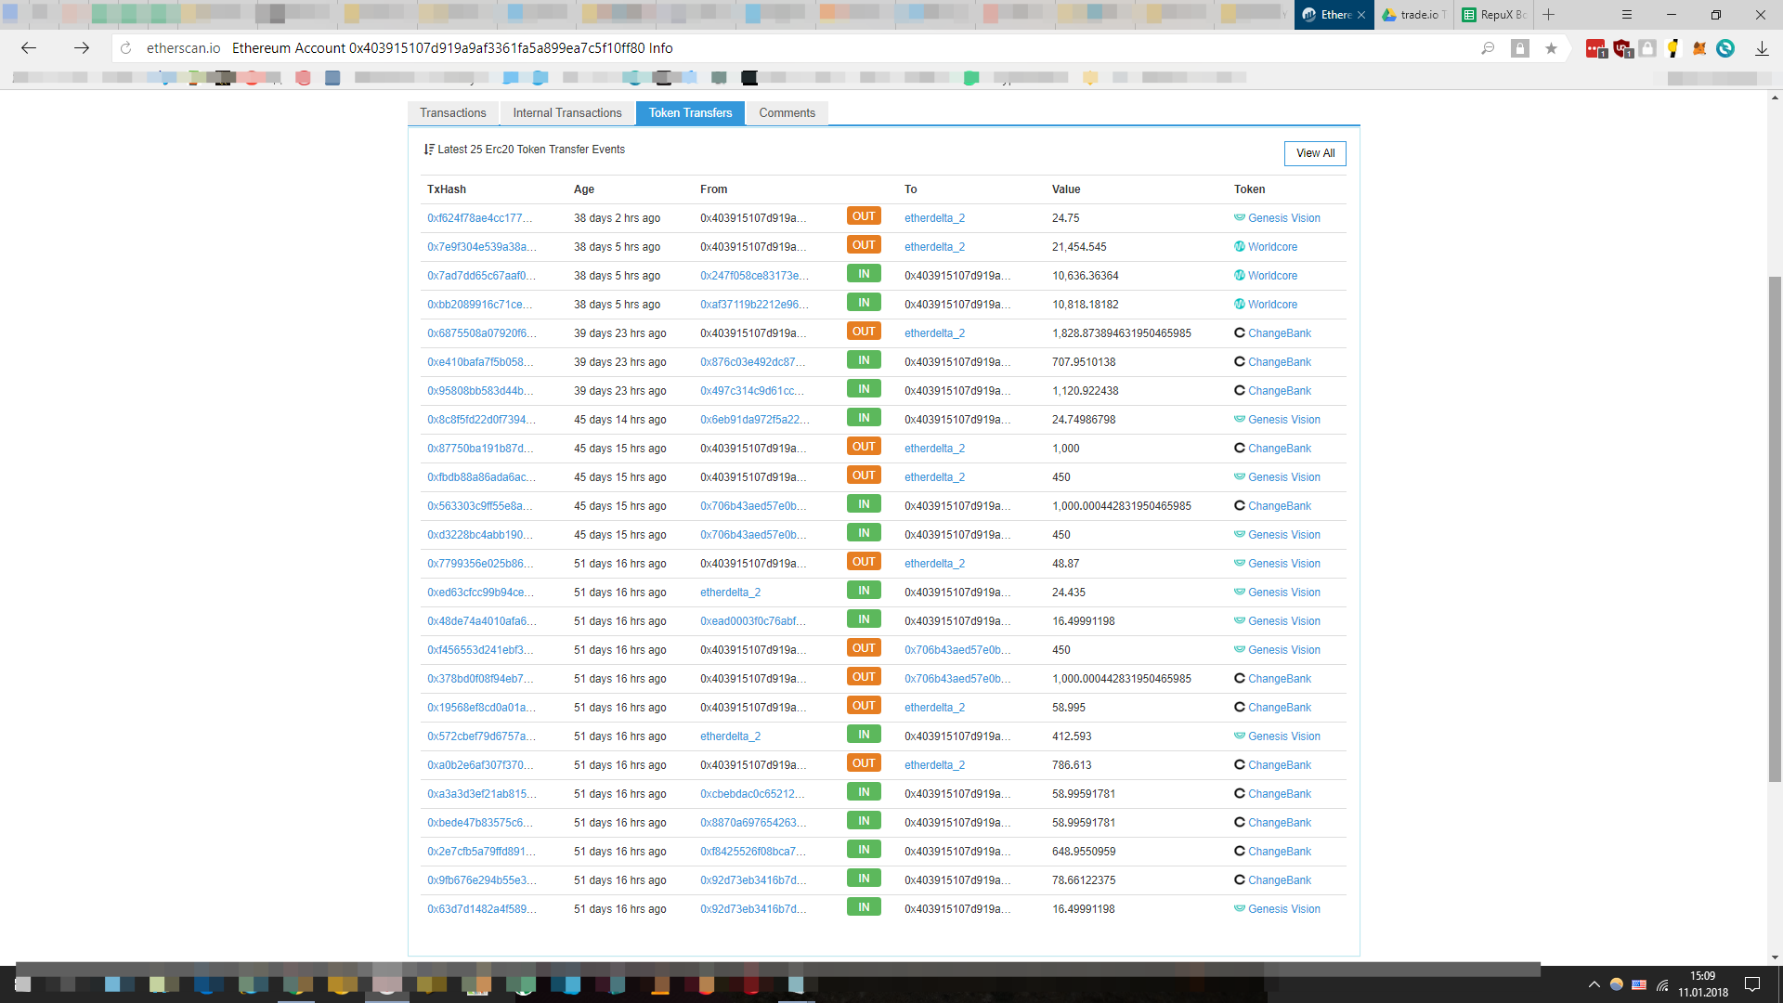Go forward with the browser arrow

[x=82, y=48]
